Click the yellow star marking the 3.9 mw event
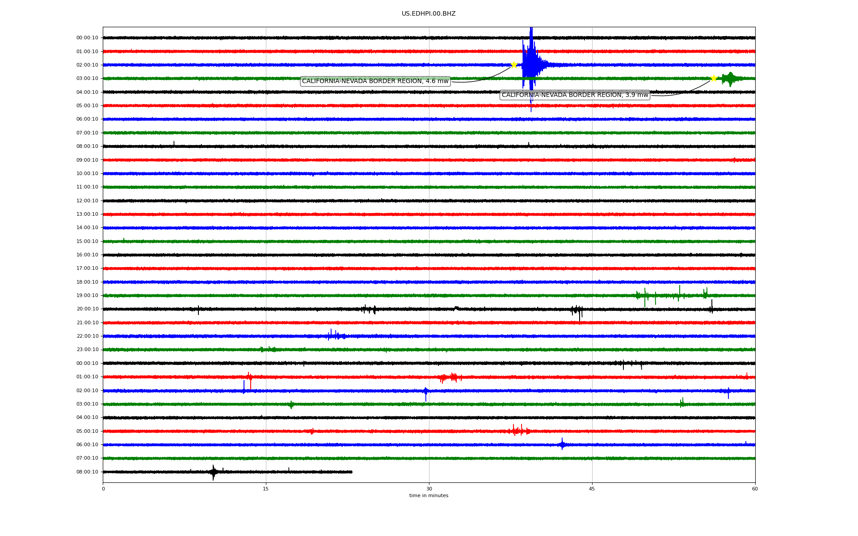The image size is (858, 536). point(714,78)
